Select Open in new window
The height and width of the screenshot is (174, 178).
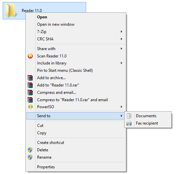click(76, 24)
